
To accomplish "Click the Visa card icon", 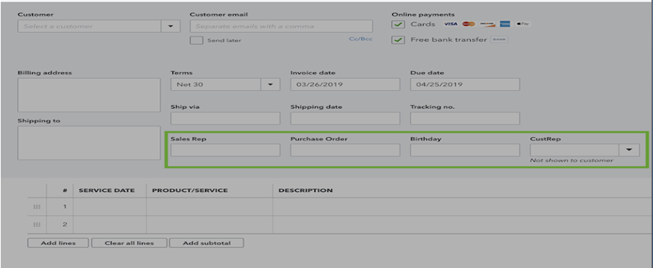I will [x=450, y=24].
